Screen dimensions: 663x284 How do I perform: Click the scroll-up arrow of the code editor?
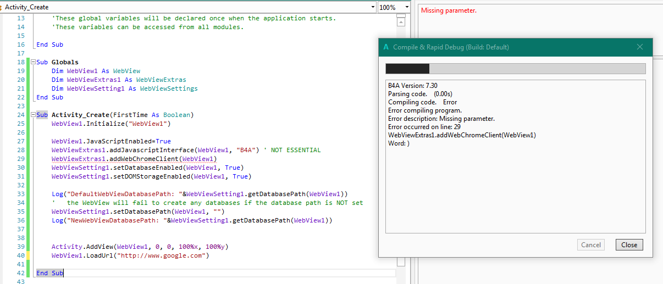pos(401,23)
